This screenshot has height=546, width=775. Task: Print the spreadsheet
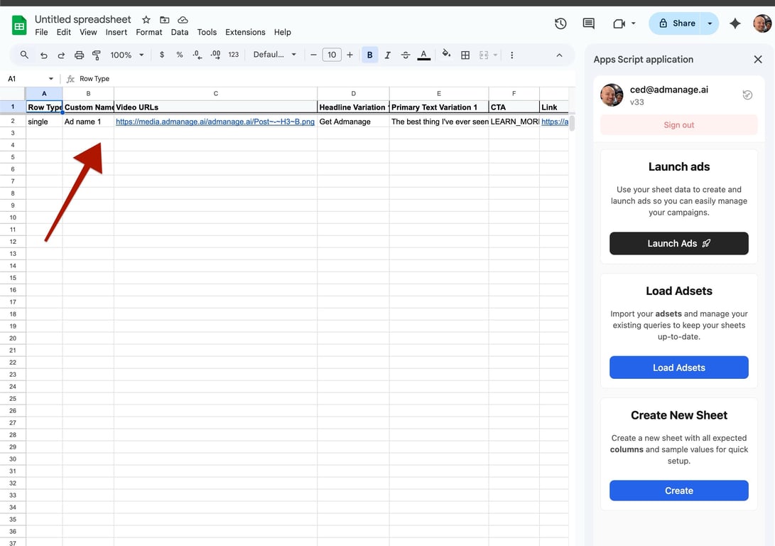(x=79, y=55)
